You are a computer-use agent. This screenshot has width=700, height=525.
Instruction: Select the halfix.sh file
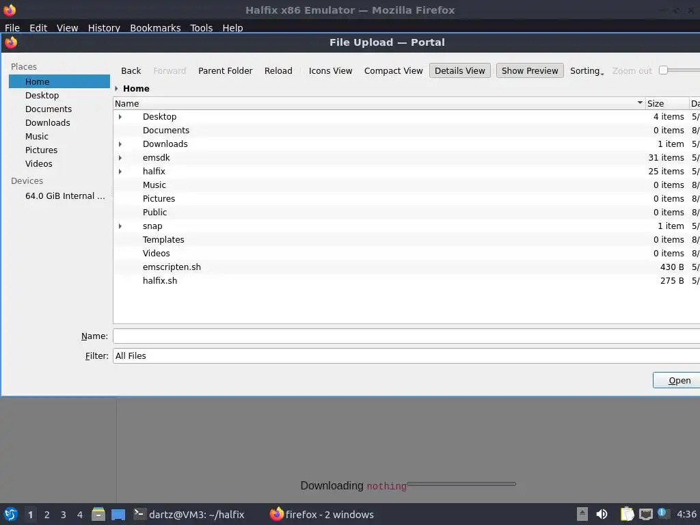tap(406, 281)
